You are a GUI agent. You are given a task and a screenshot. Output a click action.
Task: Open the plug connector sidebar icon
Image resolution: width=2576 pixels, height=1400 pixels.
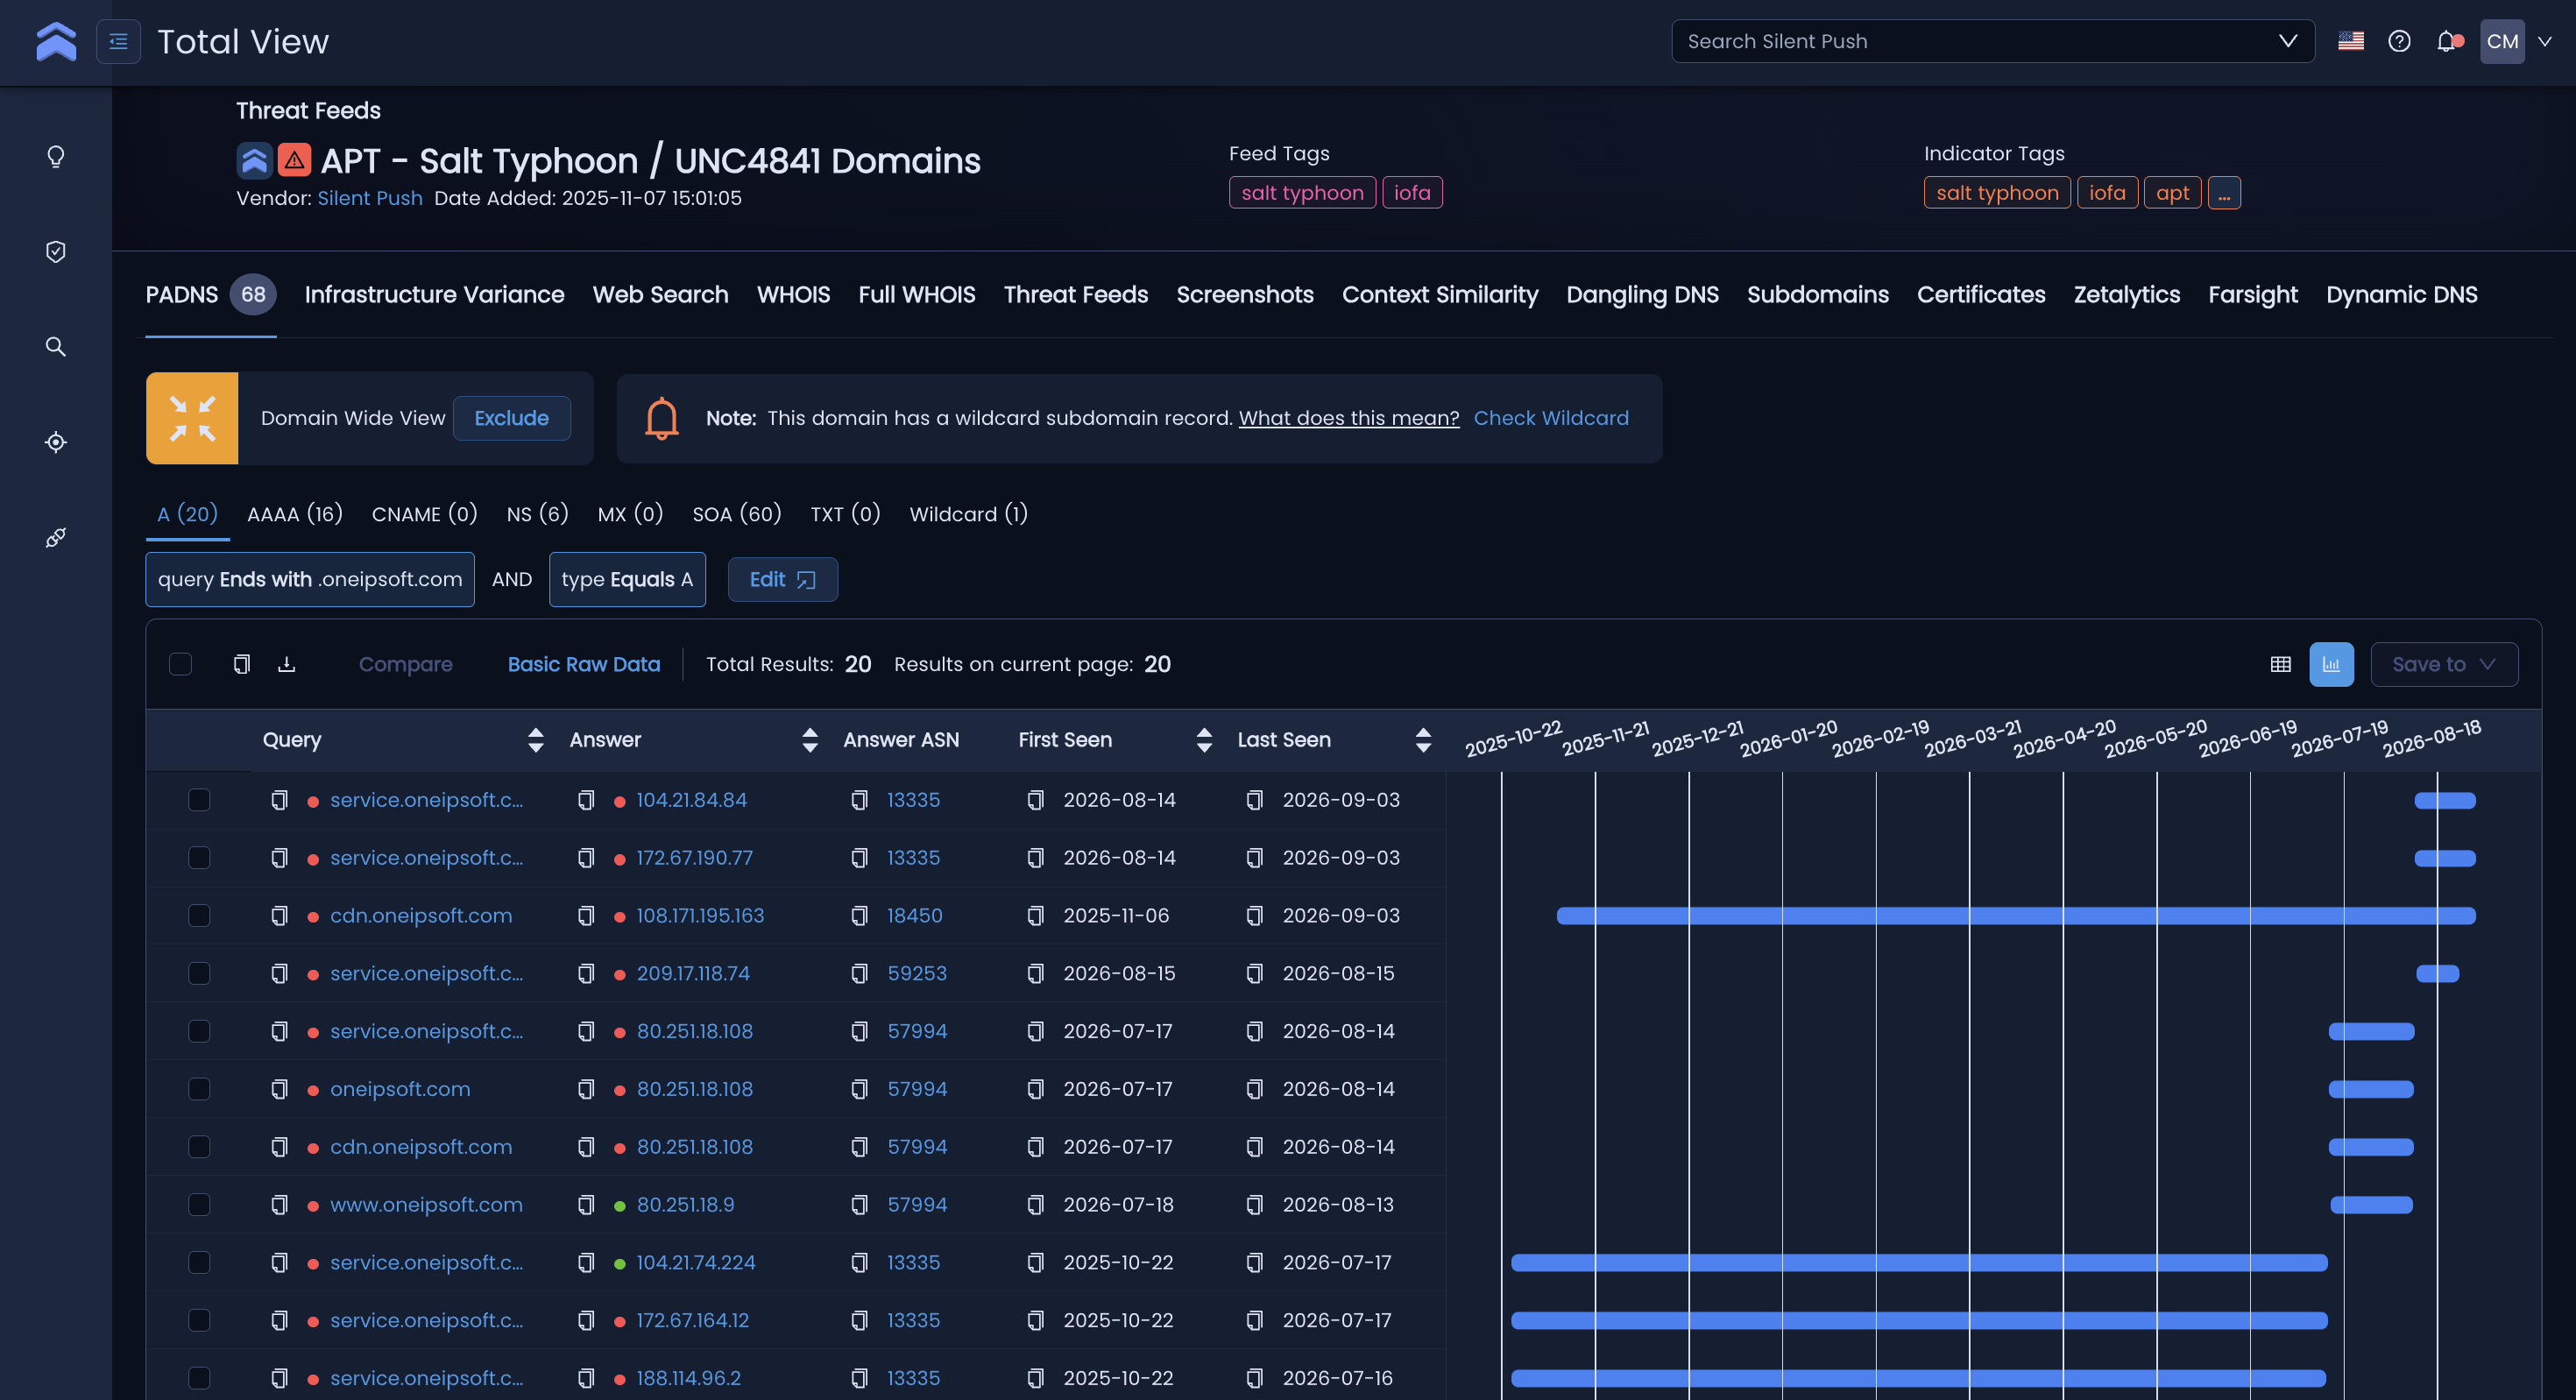coord(56,538)
